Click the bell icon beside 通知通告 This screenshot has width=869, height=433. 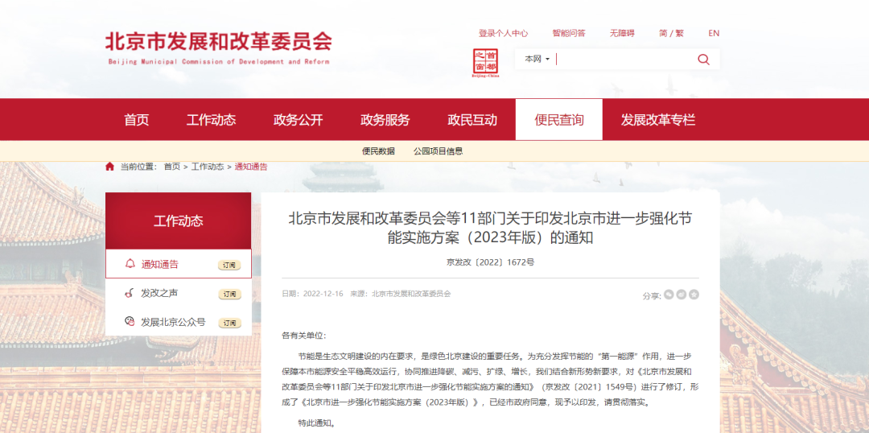point(130,264)
